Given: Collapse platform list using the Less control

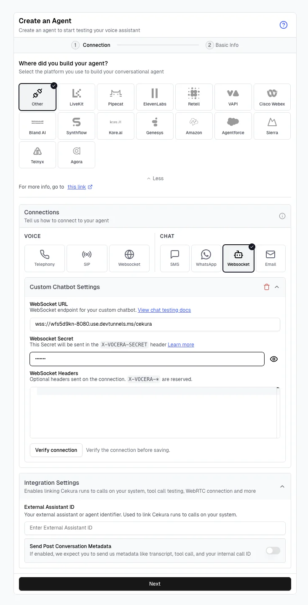Looking at the screenshot, I should pyautogui.click(x=155, y=178).
